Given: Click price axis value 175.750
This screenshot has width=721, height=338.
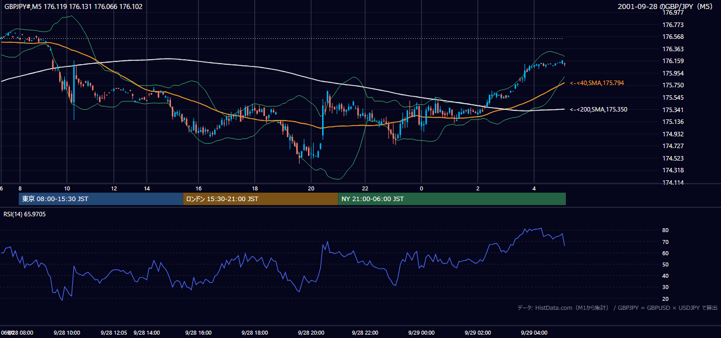Looking at the screenshot, I should (x=674, y=85).
